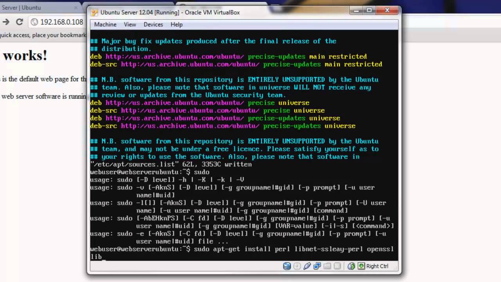This screenshot has height=282, width=501.
Task: Click the 'works!' heading in the browser page
Action: click(x=25, y=56)
